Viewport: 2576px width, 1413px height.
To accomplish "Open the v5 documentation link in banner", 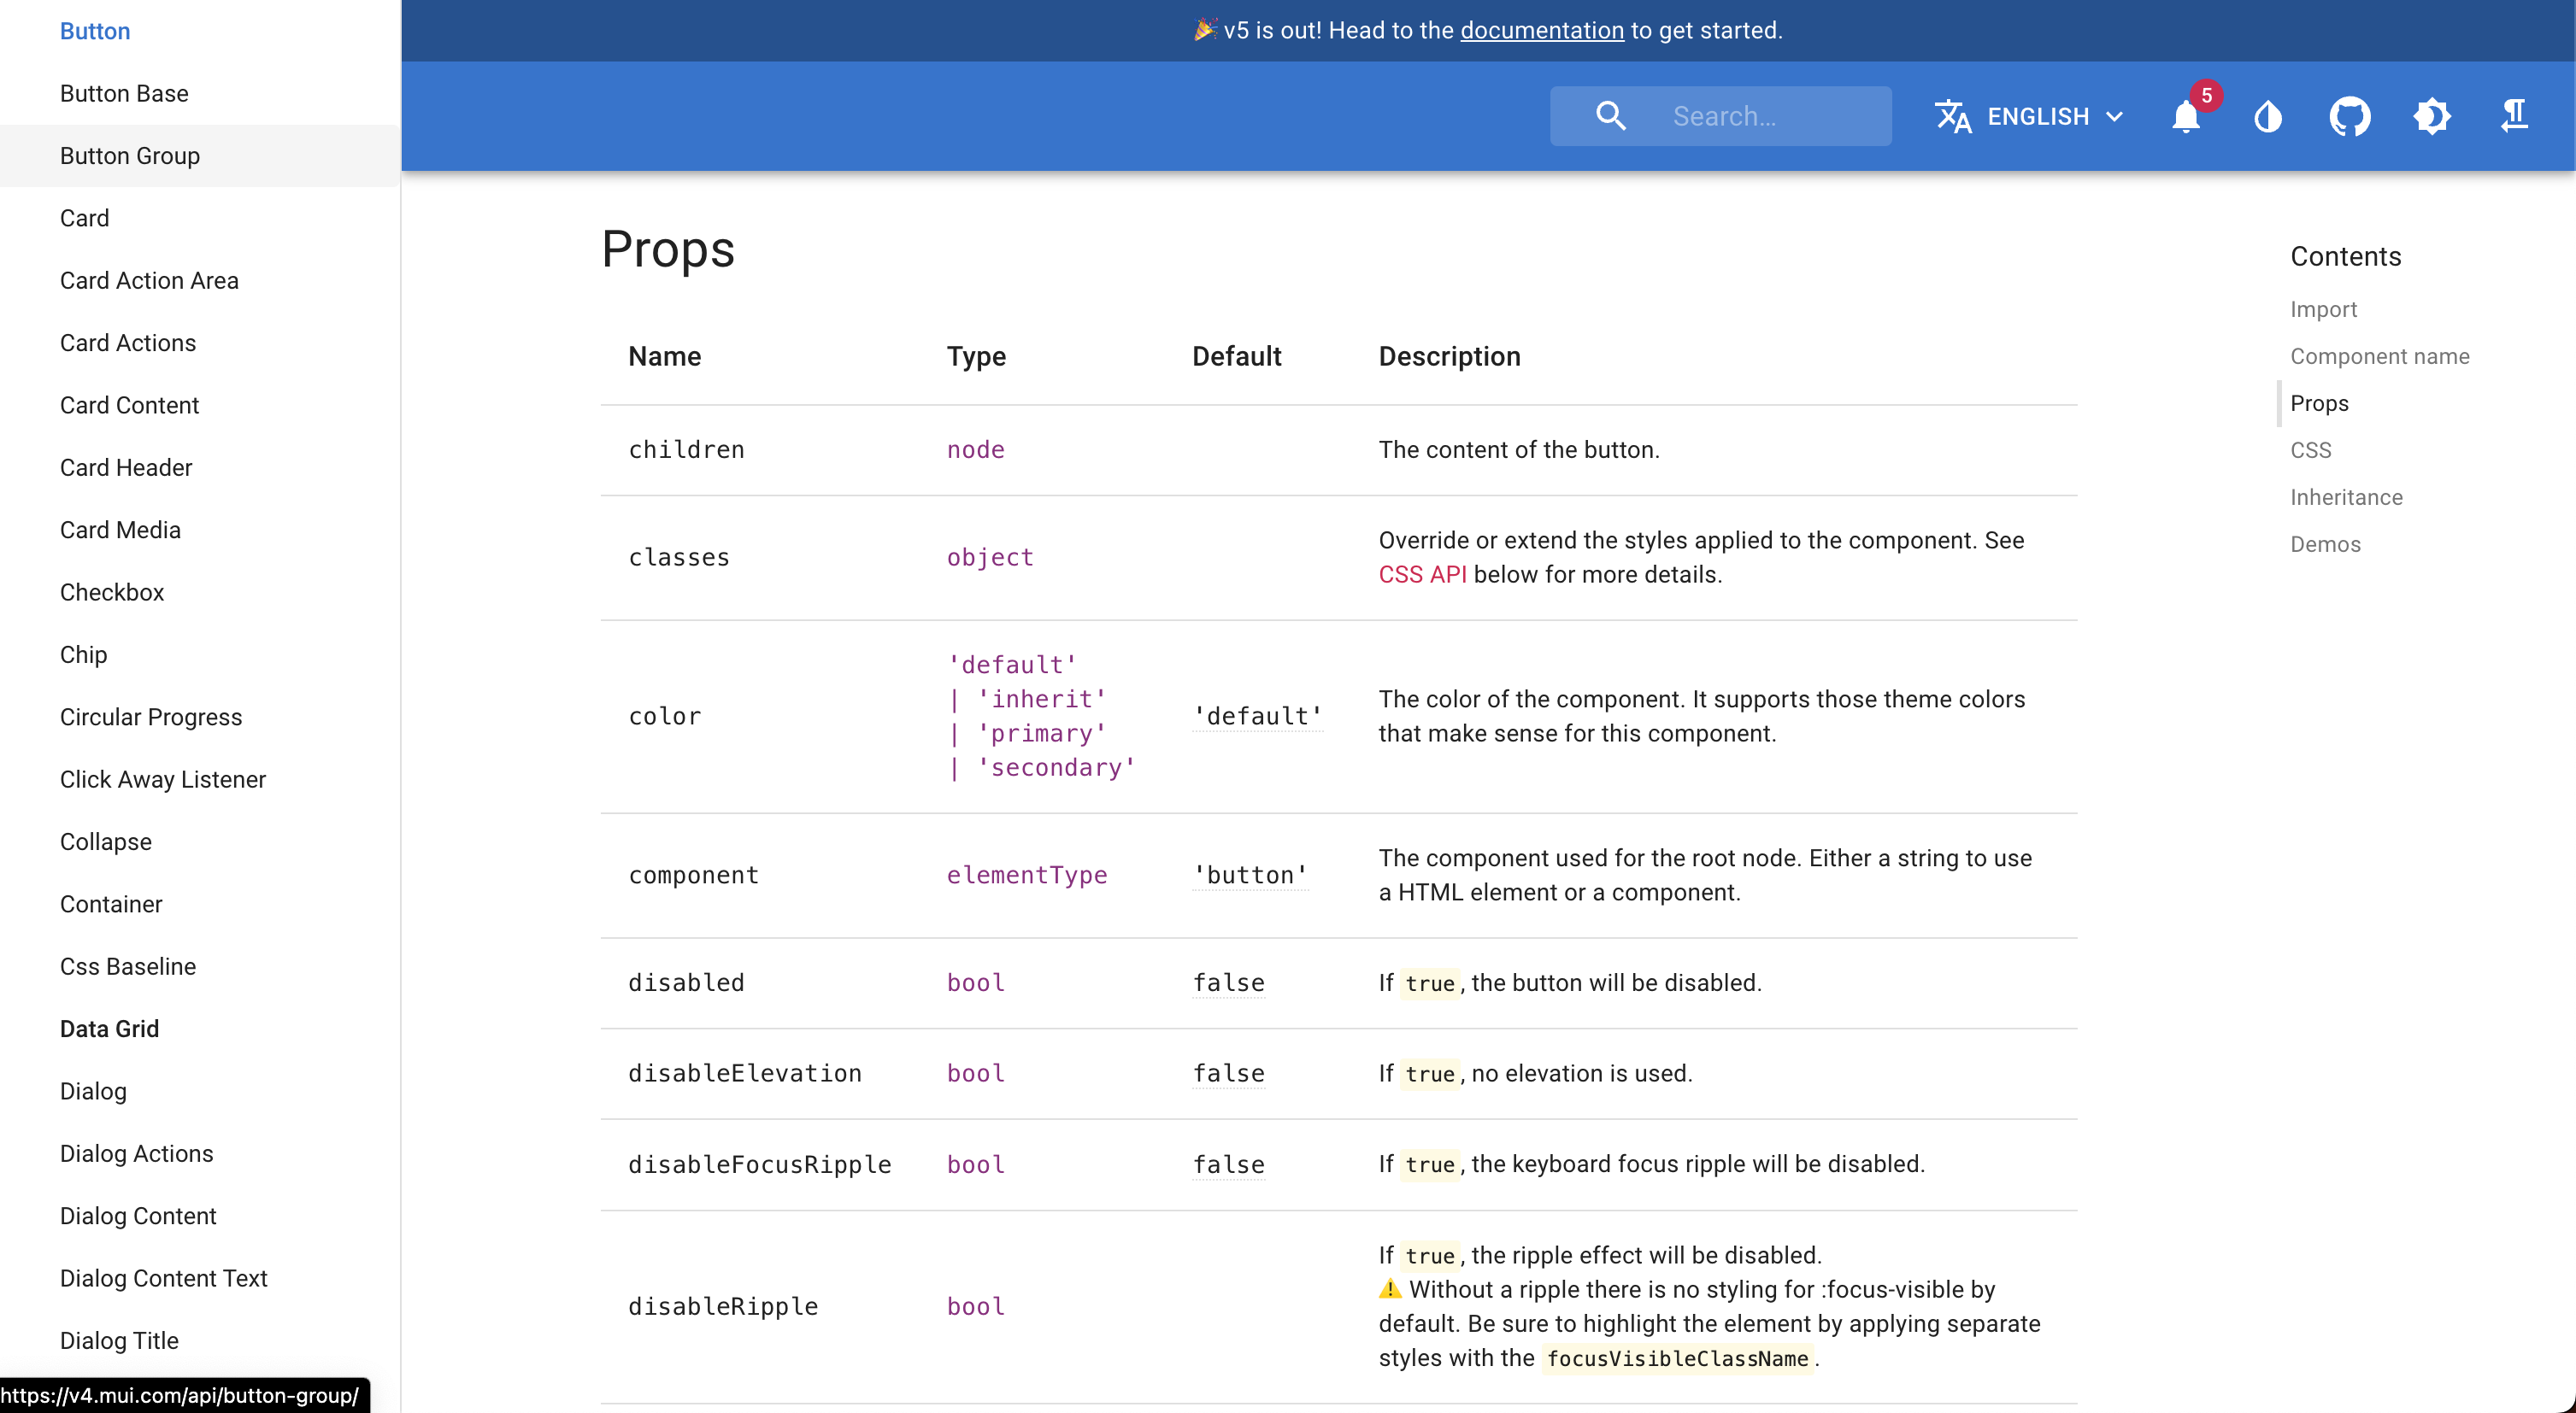I will tap(1542, 30).
